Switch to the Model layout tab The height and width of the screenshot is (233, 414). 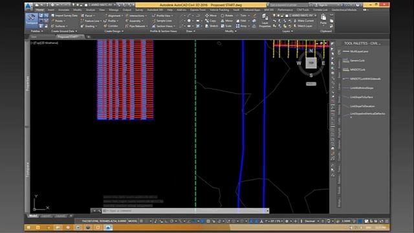(33, 216)
